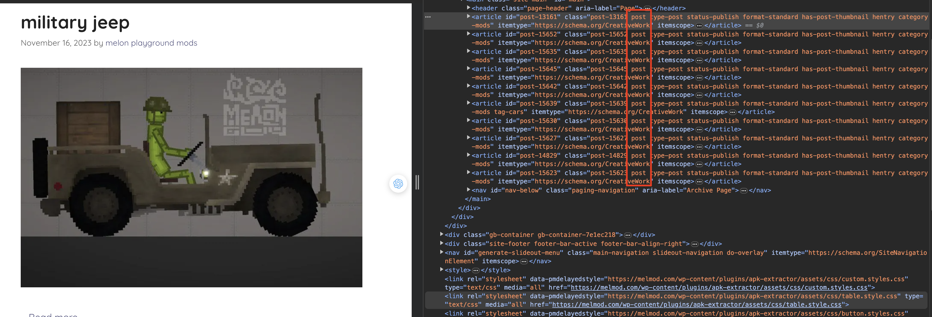This screenshot has width=932, height=317.
Task: Click the military jeep thumbnail image
Action: (191, 177)
